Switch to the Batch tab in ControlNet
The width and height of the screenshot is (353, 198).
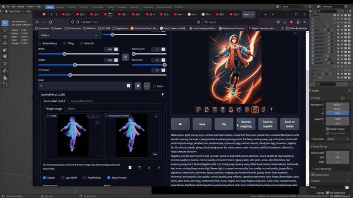point(72,109)
